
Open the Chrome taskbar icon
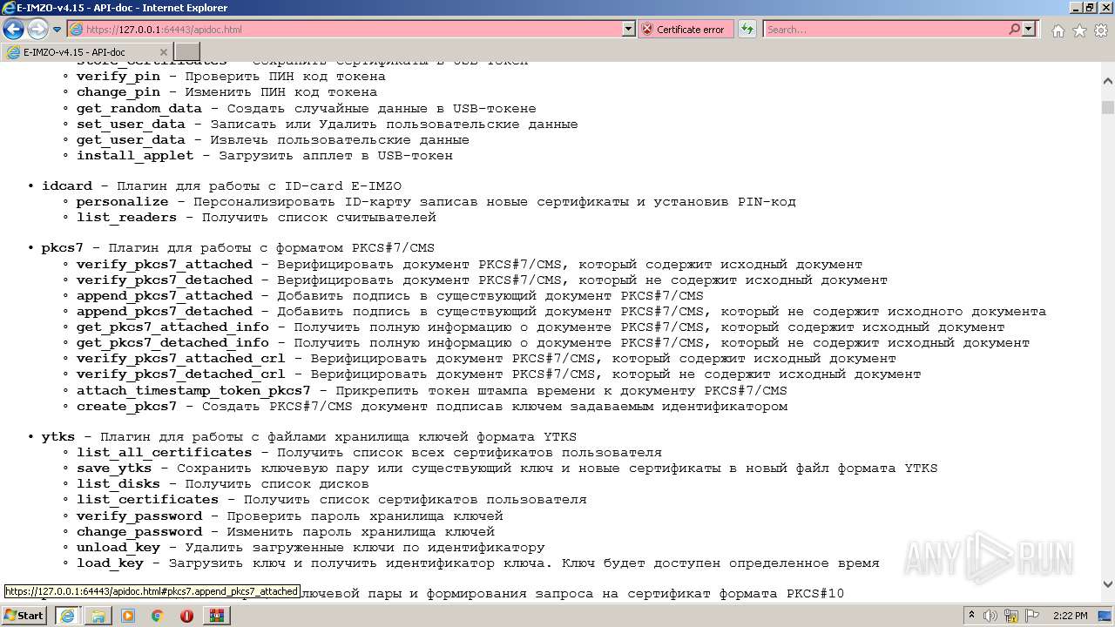click(x=158, y=616)
